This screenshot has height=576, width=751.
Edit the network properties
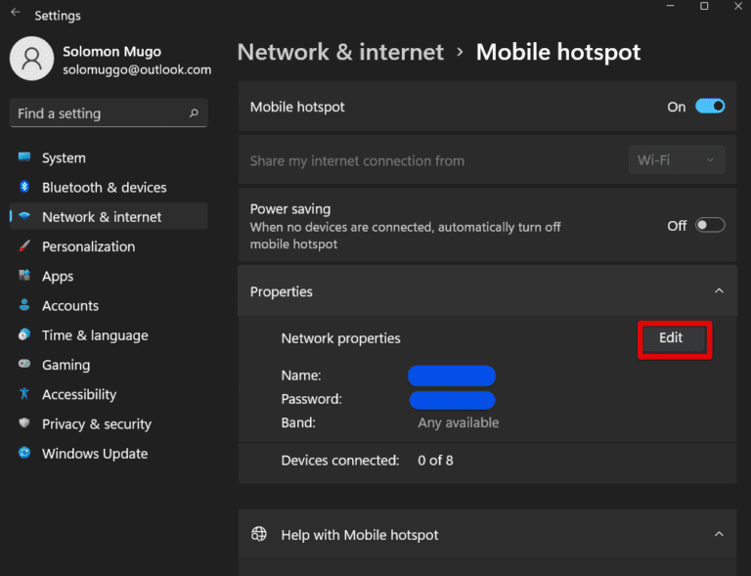coord(672,338)
